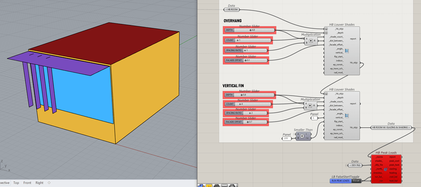Click the peak_cool output on HB Peak Loads
Viewport: 421px width, 187px height.
394,161
